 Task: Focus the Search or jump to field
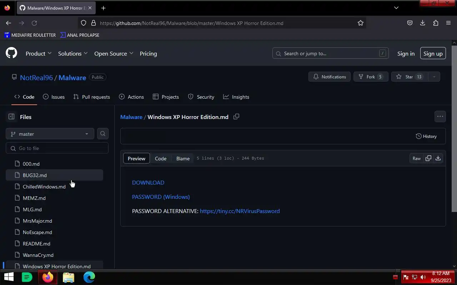point(331,53)
